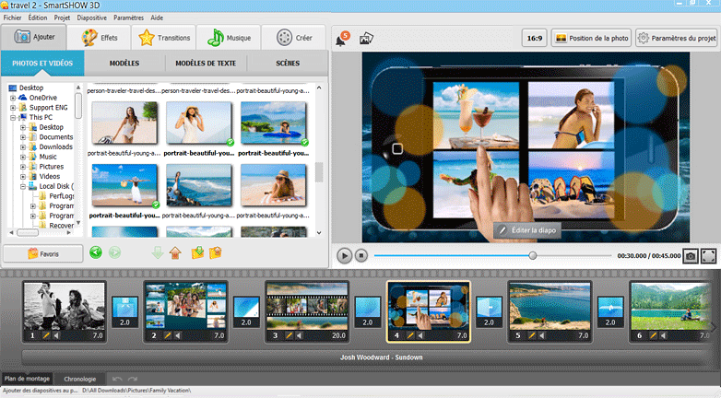721x398 pixels.
Task: Expand the Documents folder in the tree
Action: coord(24,137)
